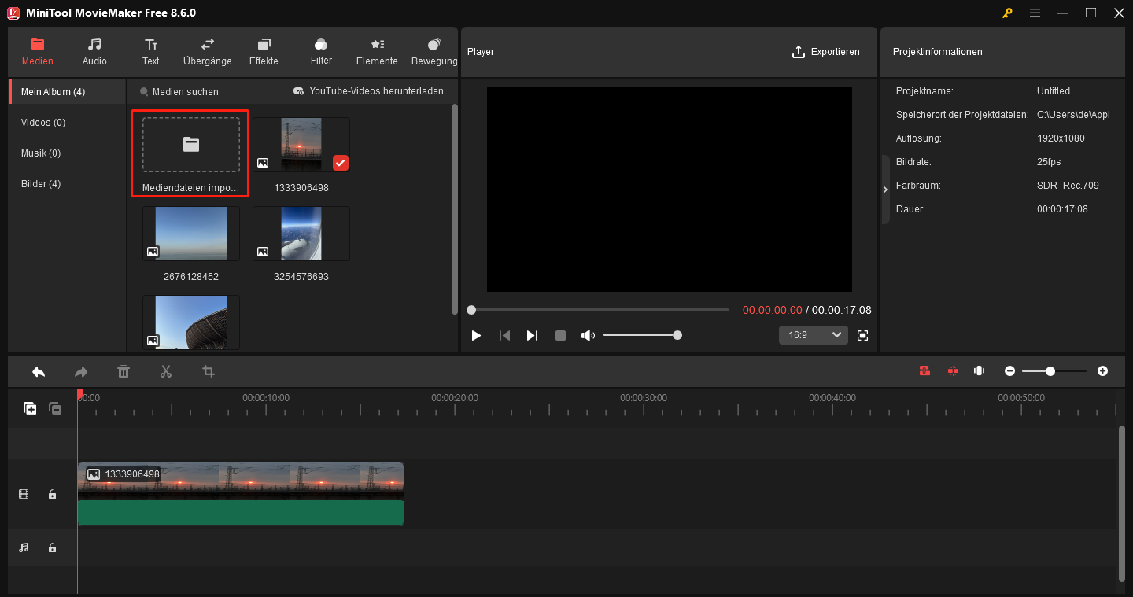Expand the Projektinformationen side panel chevron
Screen dimensions: 1133x597
[x=884, y=189]
